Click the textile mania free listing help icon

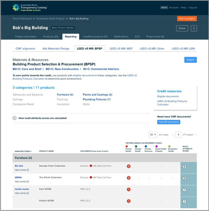(28, 193)
